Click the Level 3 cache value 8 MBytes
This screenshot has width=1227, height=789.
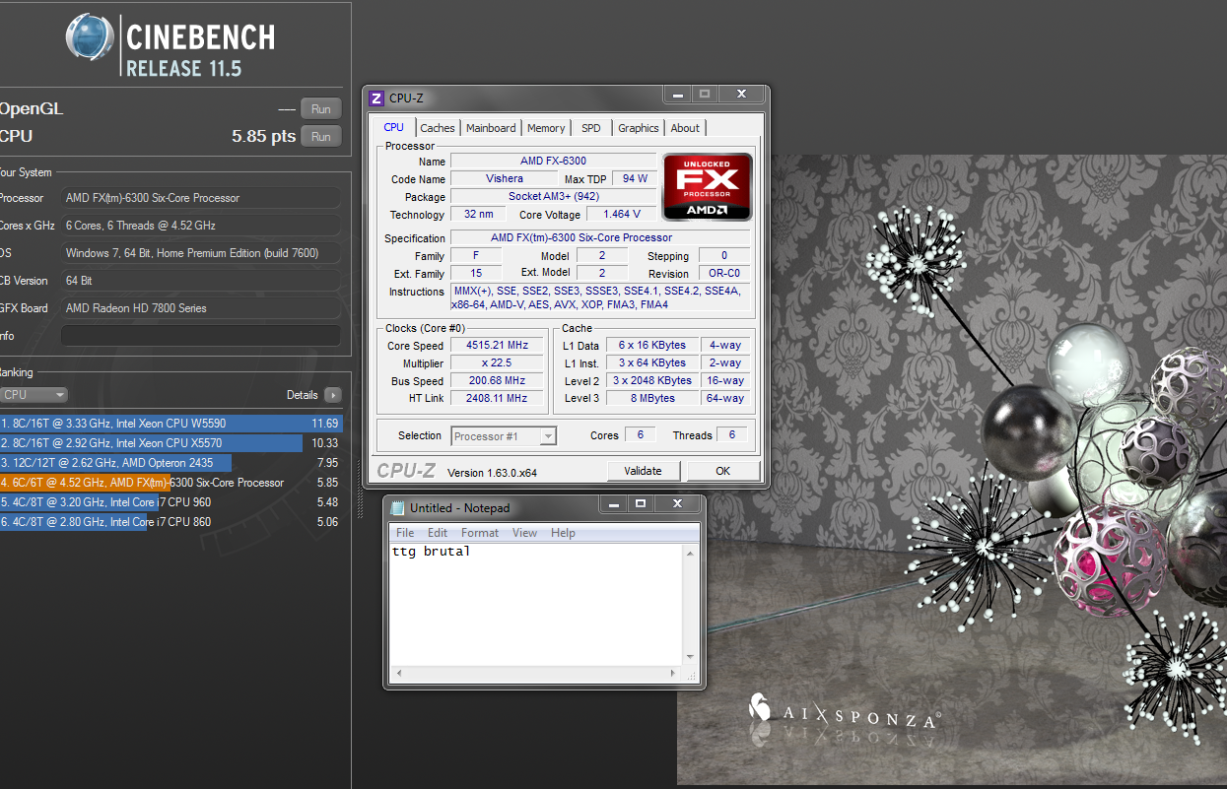651,399
